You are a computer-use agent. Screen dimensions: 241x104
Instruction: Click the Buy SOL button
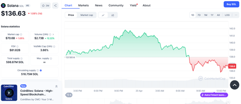[231, 4]
